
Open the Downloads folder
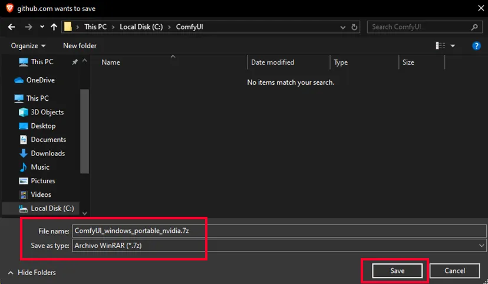click(48, 153)
